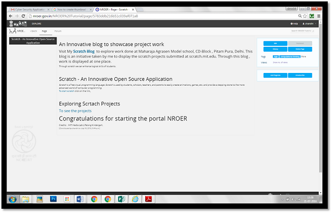Switch to the first Chrome taskbar icon

pyautogui.click(x=94, y=199)
